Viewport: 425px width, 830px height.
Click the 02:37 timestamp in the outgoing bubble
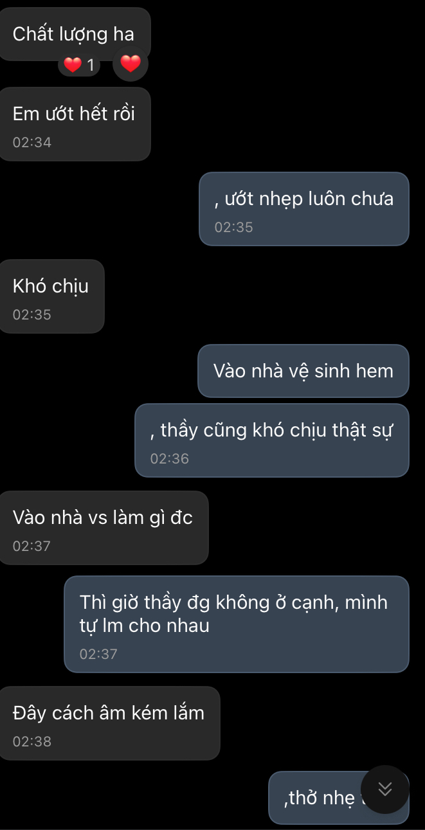tap(98, 654)
